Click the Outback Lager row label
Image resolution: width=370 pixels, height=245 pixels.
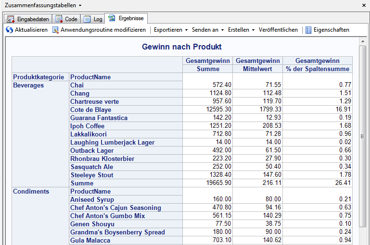[x=92, y=150]
